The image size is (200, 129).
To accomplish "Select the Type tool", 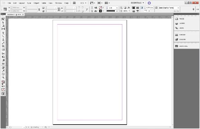I will (x=3, y=33).
